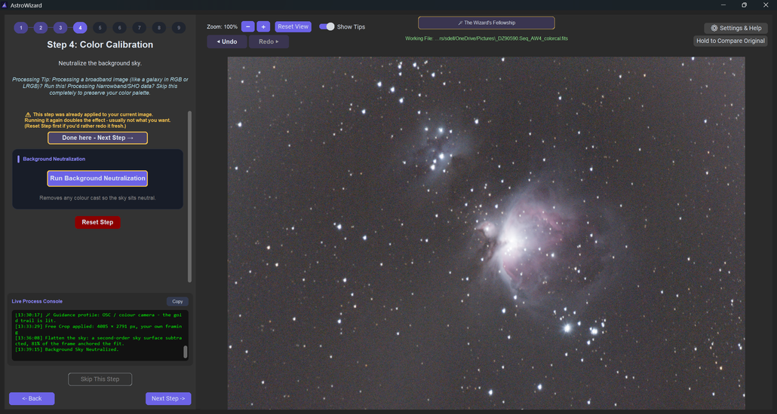The height and width of the screenshot is (414, 777).
Task: Jump to step 1 circle
Action: click(x=21, y=28)
